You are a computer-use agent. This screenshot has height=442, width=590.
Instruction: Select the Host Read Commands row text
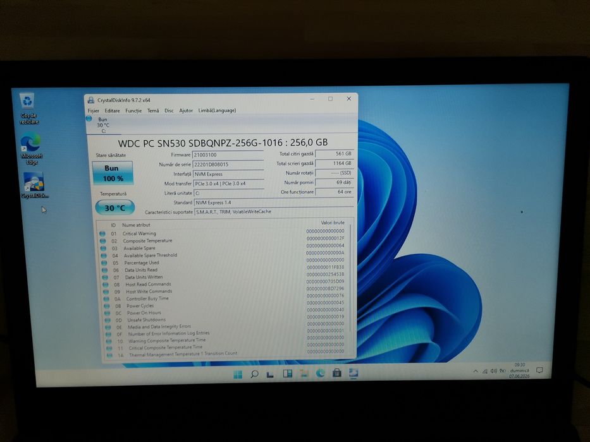coord(148,285)
